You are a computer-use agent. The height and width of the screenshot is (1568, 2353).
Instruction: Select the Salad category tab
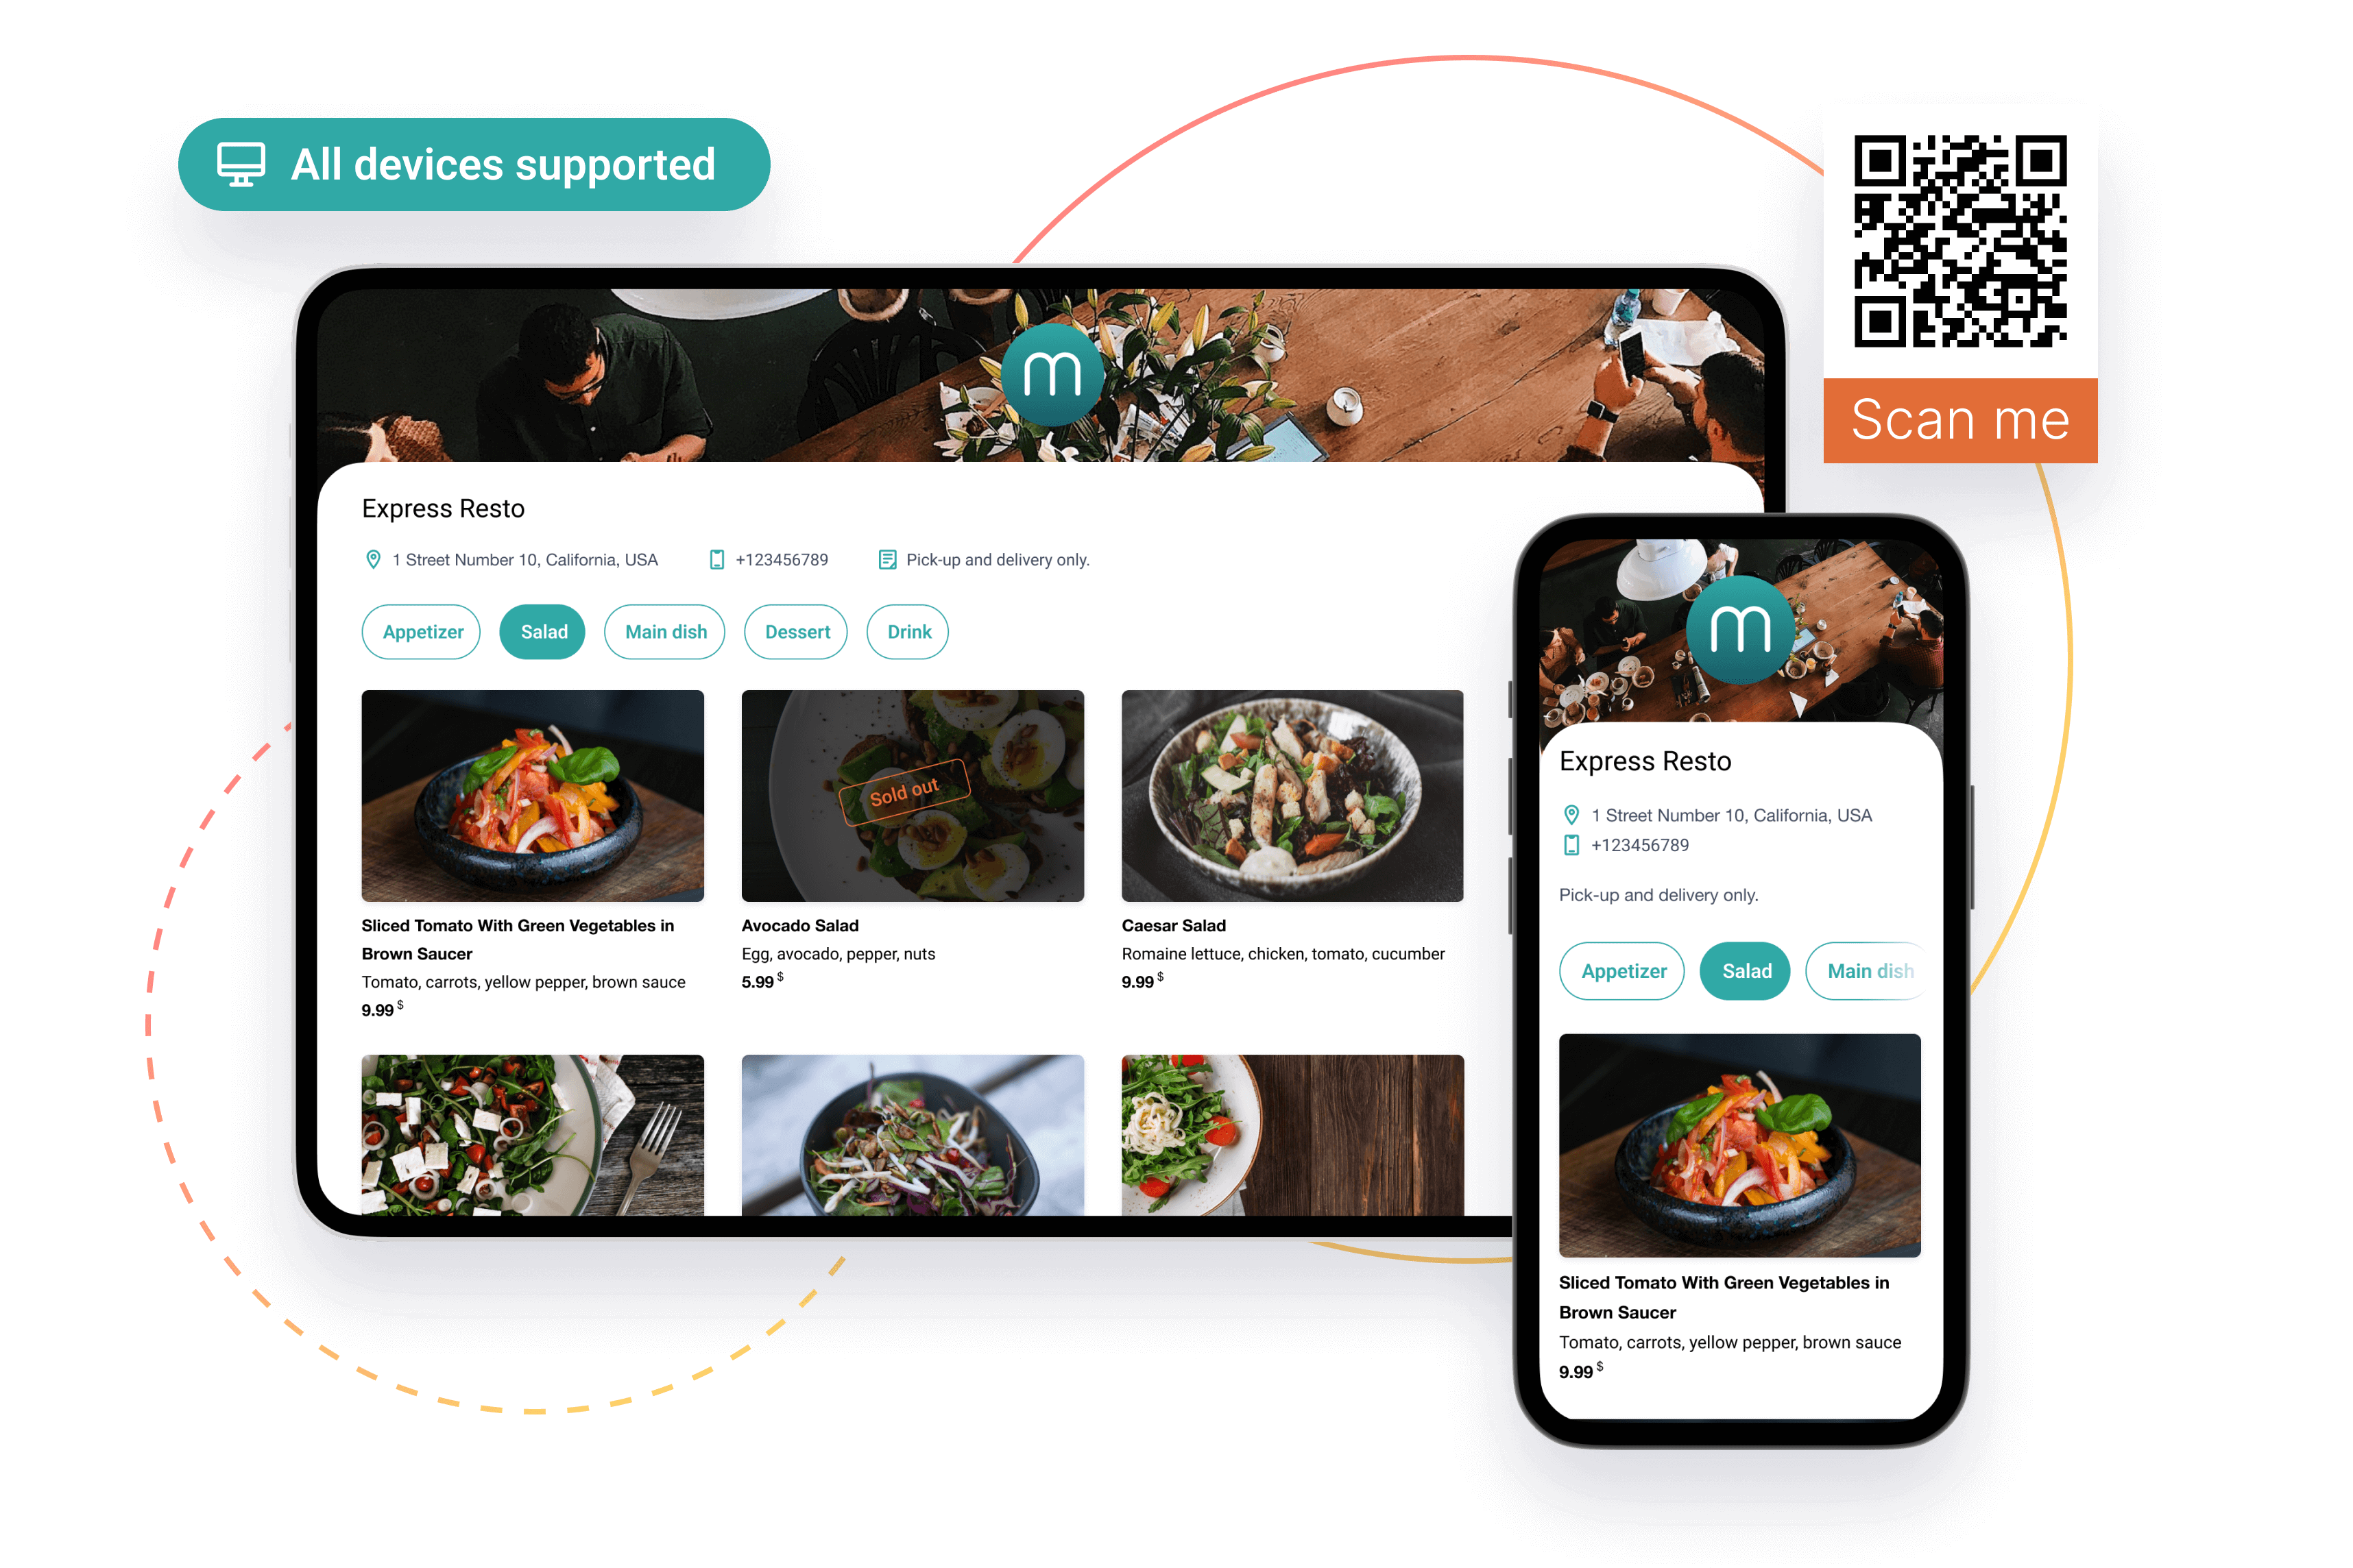point(544,632)
